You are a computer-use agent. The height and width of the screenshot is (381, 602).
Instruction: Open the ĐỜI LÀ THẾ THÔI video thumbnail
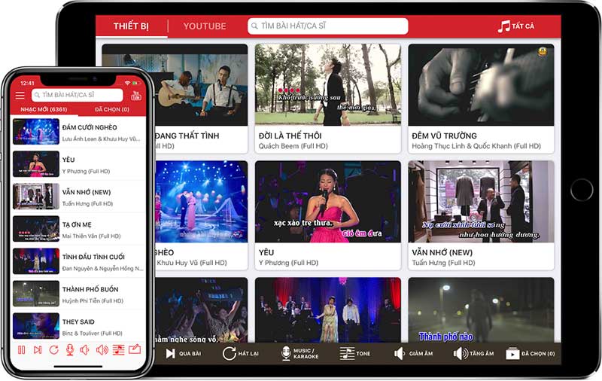327,84
